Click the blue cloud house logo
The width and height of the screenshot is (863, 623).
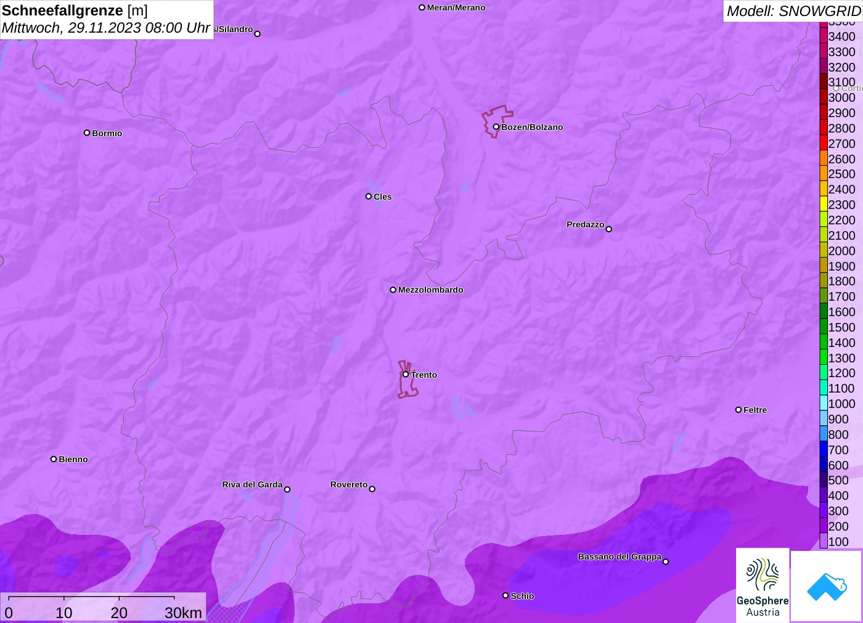coord(827,586)
